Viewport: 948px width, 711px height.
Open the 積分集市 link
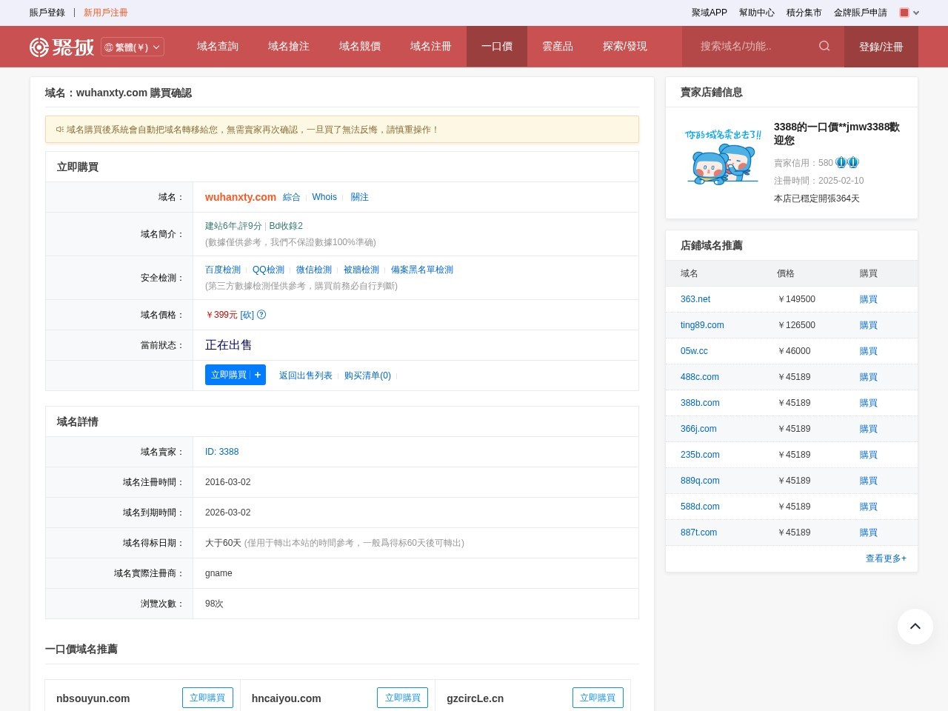pos(804,13)
